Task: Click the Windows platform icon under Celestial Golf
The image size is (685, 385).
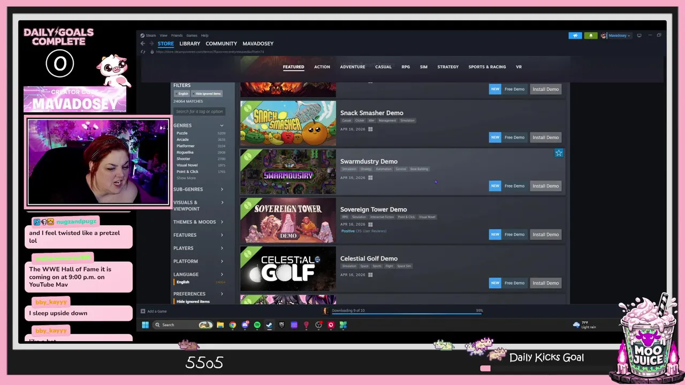Action: point(370,275)
